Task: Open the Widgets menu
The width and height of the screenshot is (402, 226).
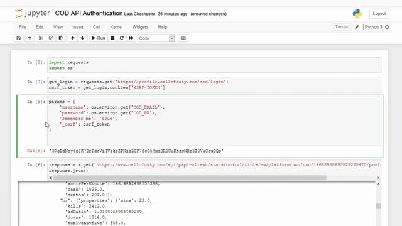Action: (140, 27)
